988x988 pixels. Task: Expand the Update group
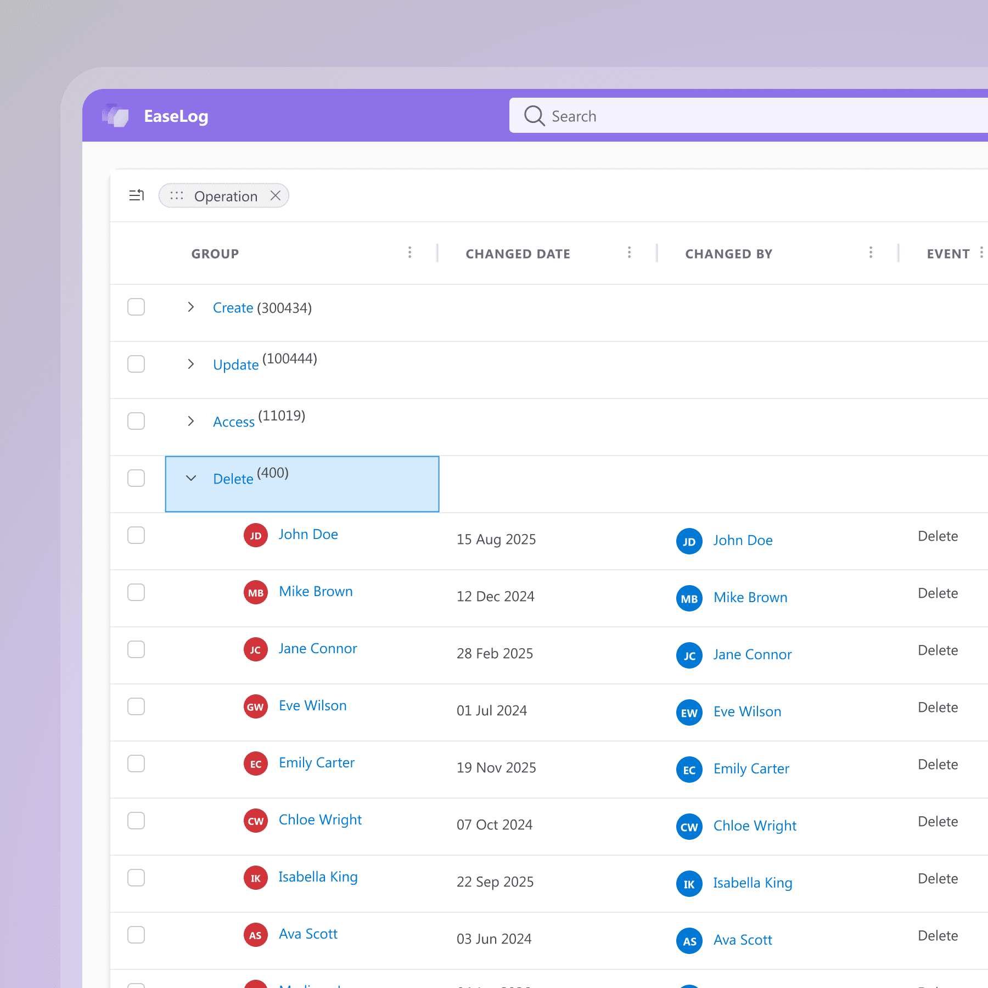(x=190, y=364)
